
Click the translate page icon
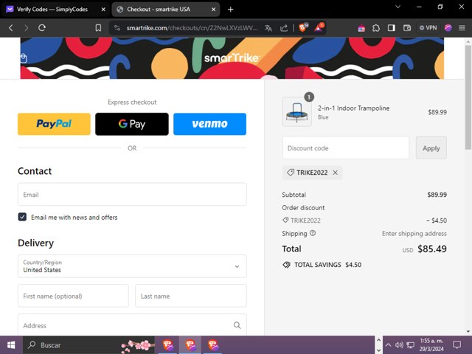click(x=268, y=28)
